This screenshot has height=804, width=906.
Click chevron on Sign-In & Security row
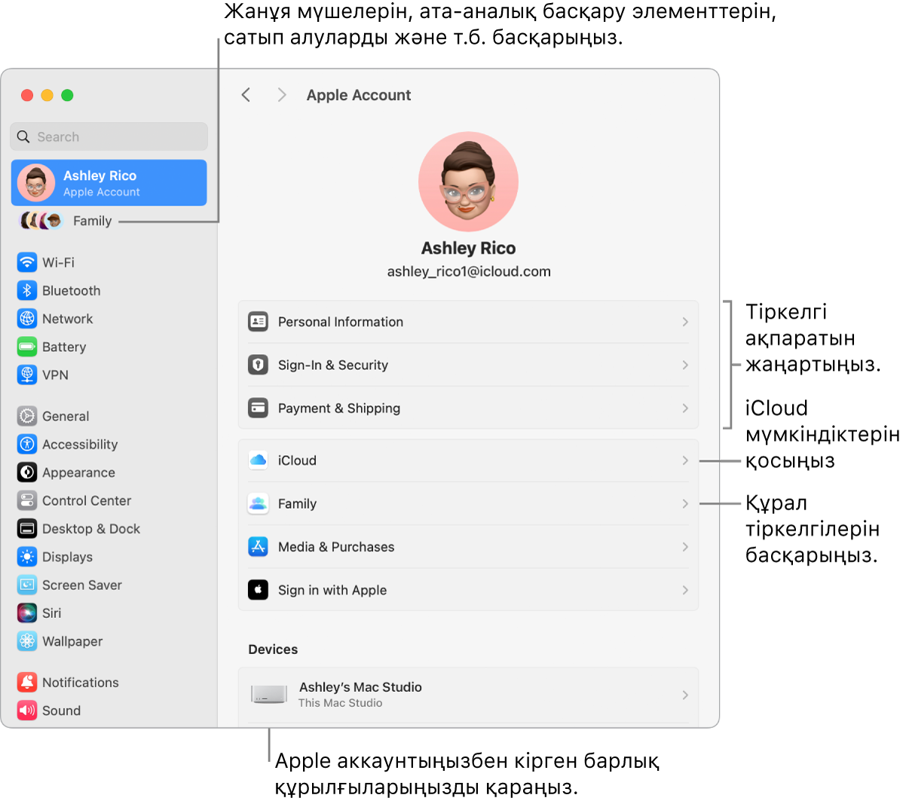click(x=685, y=365)
